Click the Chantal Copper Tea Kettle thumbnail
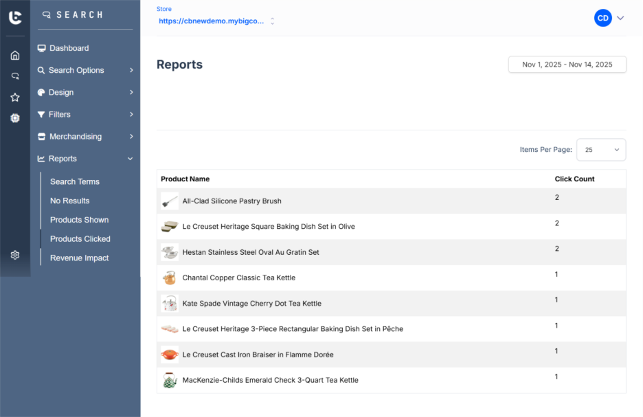 click(169, 278)
